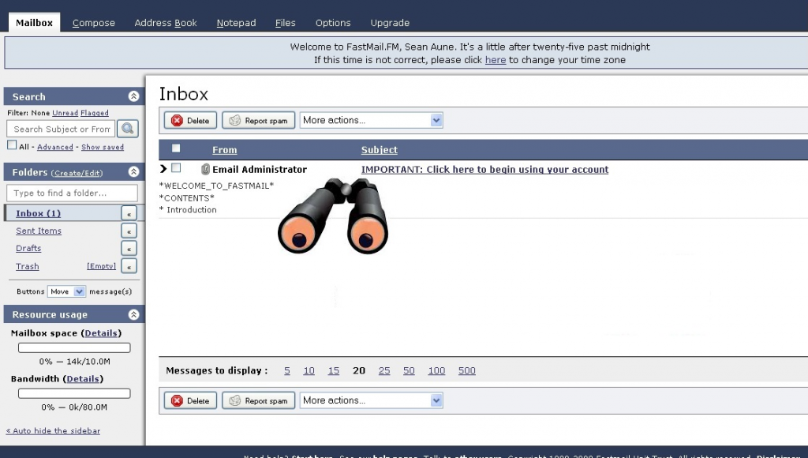Open the IMPORTANT: Click here to begin message
808x458 pixels.
(x=485, y=169)
